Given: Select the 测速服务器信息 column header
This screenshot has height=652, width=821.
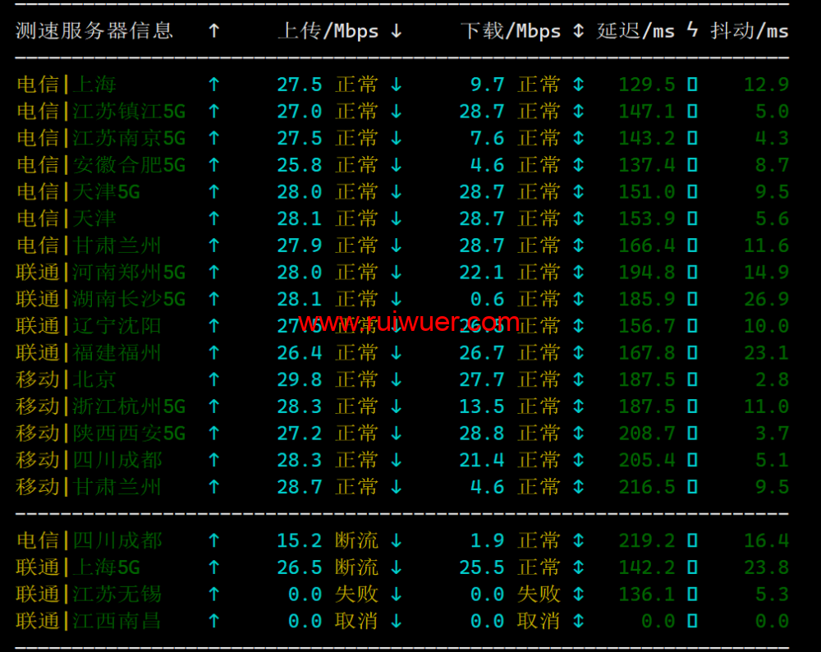Looking at the screenshot, I should 94,31.
